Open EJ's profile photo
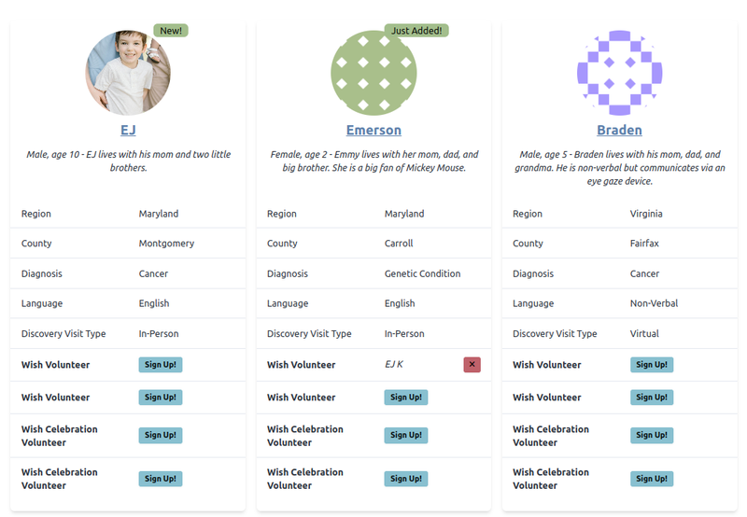 (x=128, y=73)
